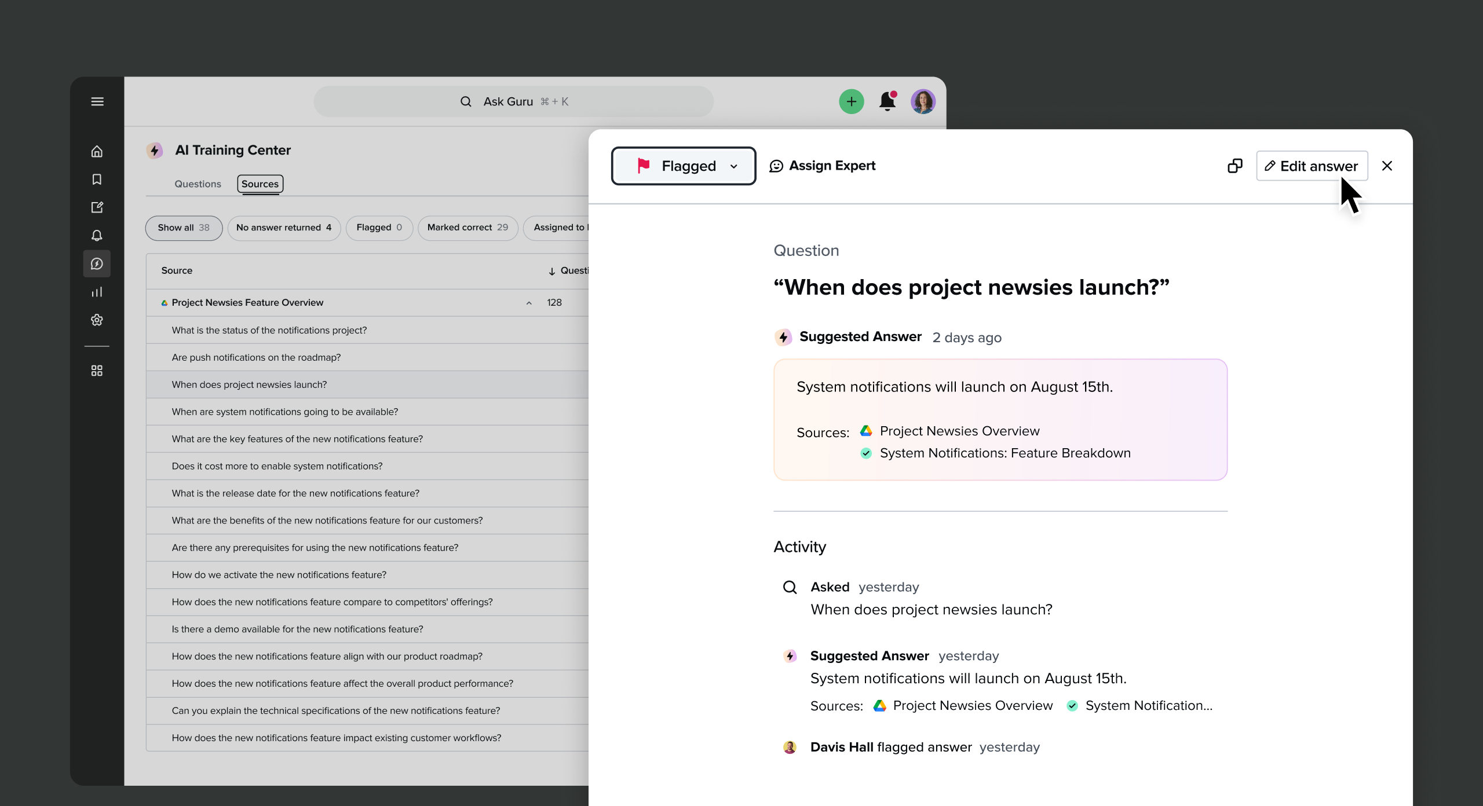1483x806 pixels.
Task: Click the copy link icon
Action: pyautogui.click(x=1234, y=166)
